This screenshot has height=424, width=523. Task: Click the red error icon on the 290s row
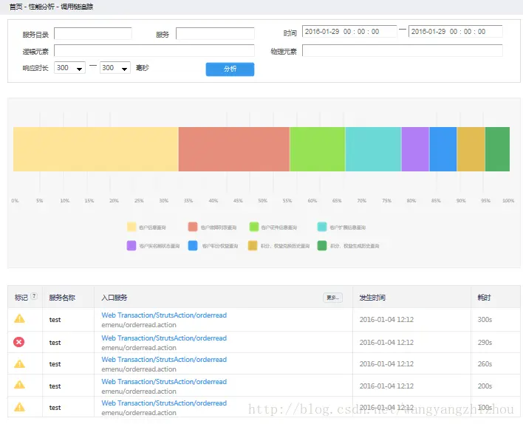18,342
